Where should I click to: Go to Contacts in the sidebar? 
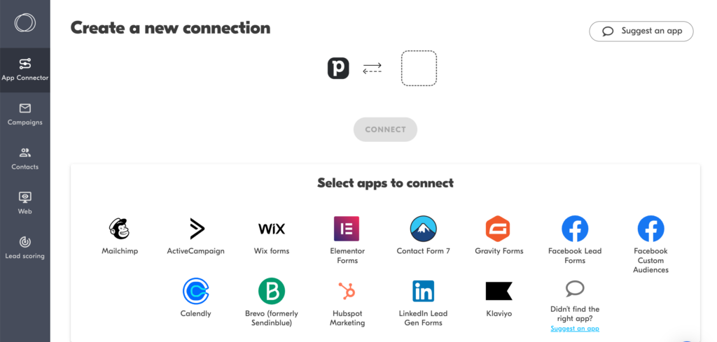[25, 159]
